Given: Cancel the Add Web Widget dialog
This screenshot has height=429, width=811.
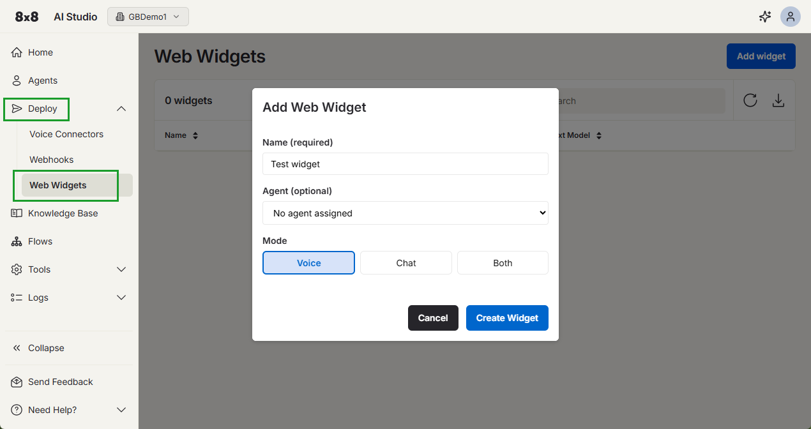Looking at the screenshot, I should pyautogui.click(x=433, y=318).
